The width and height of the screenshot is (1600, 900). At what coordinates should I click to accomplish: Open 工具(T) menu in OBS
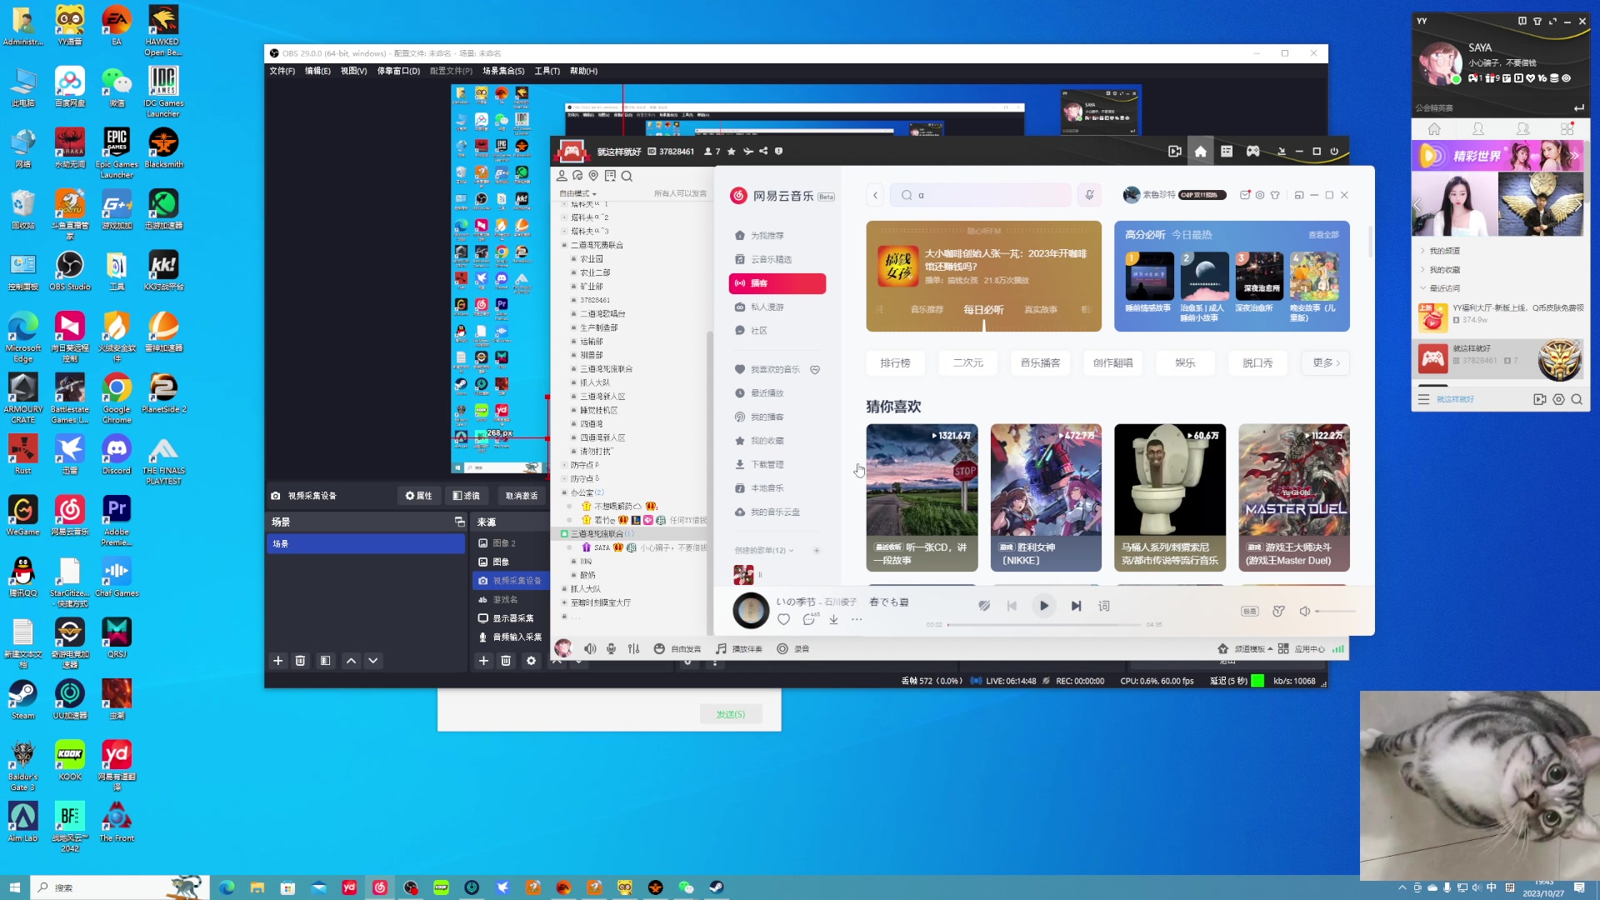[x=547, y=71]
